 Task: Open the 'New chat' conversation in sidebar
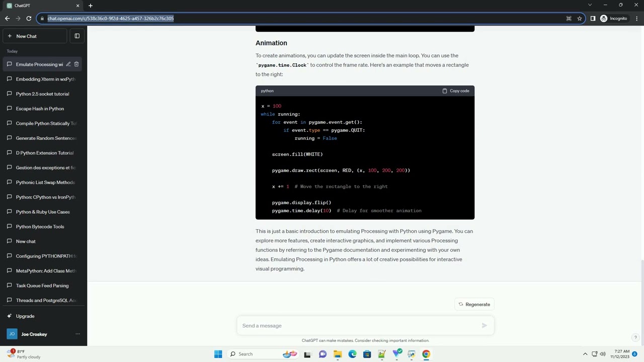pos(43,241)
